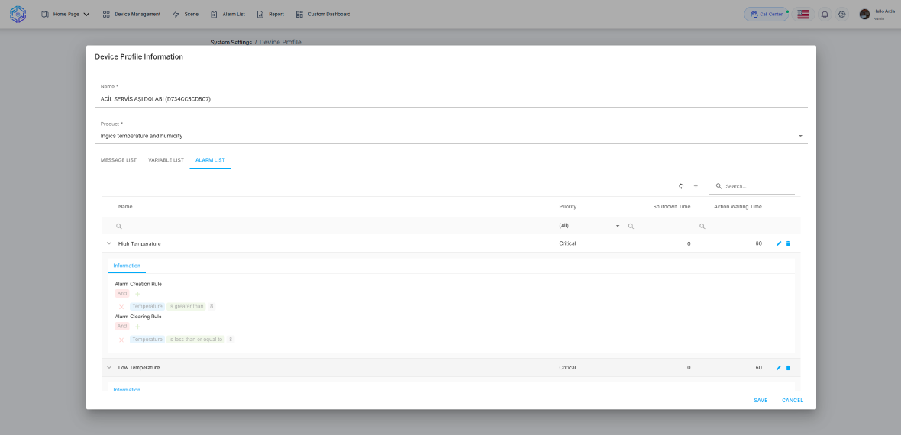Click the refresh alarm list icon

click(x=681, y=186)
